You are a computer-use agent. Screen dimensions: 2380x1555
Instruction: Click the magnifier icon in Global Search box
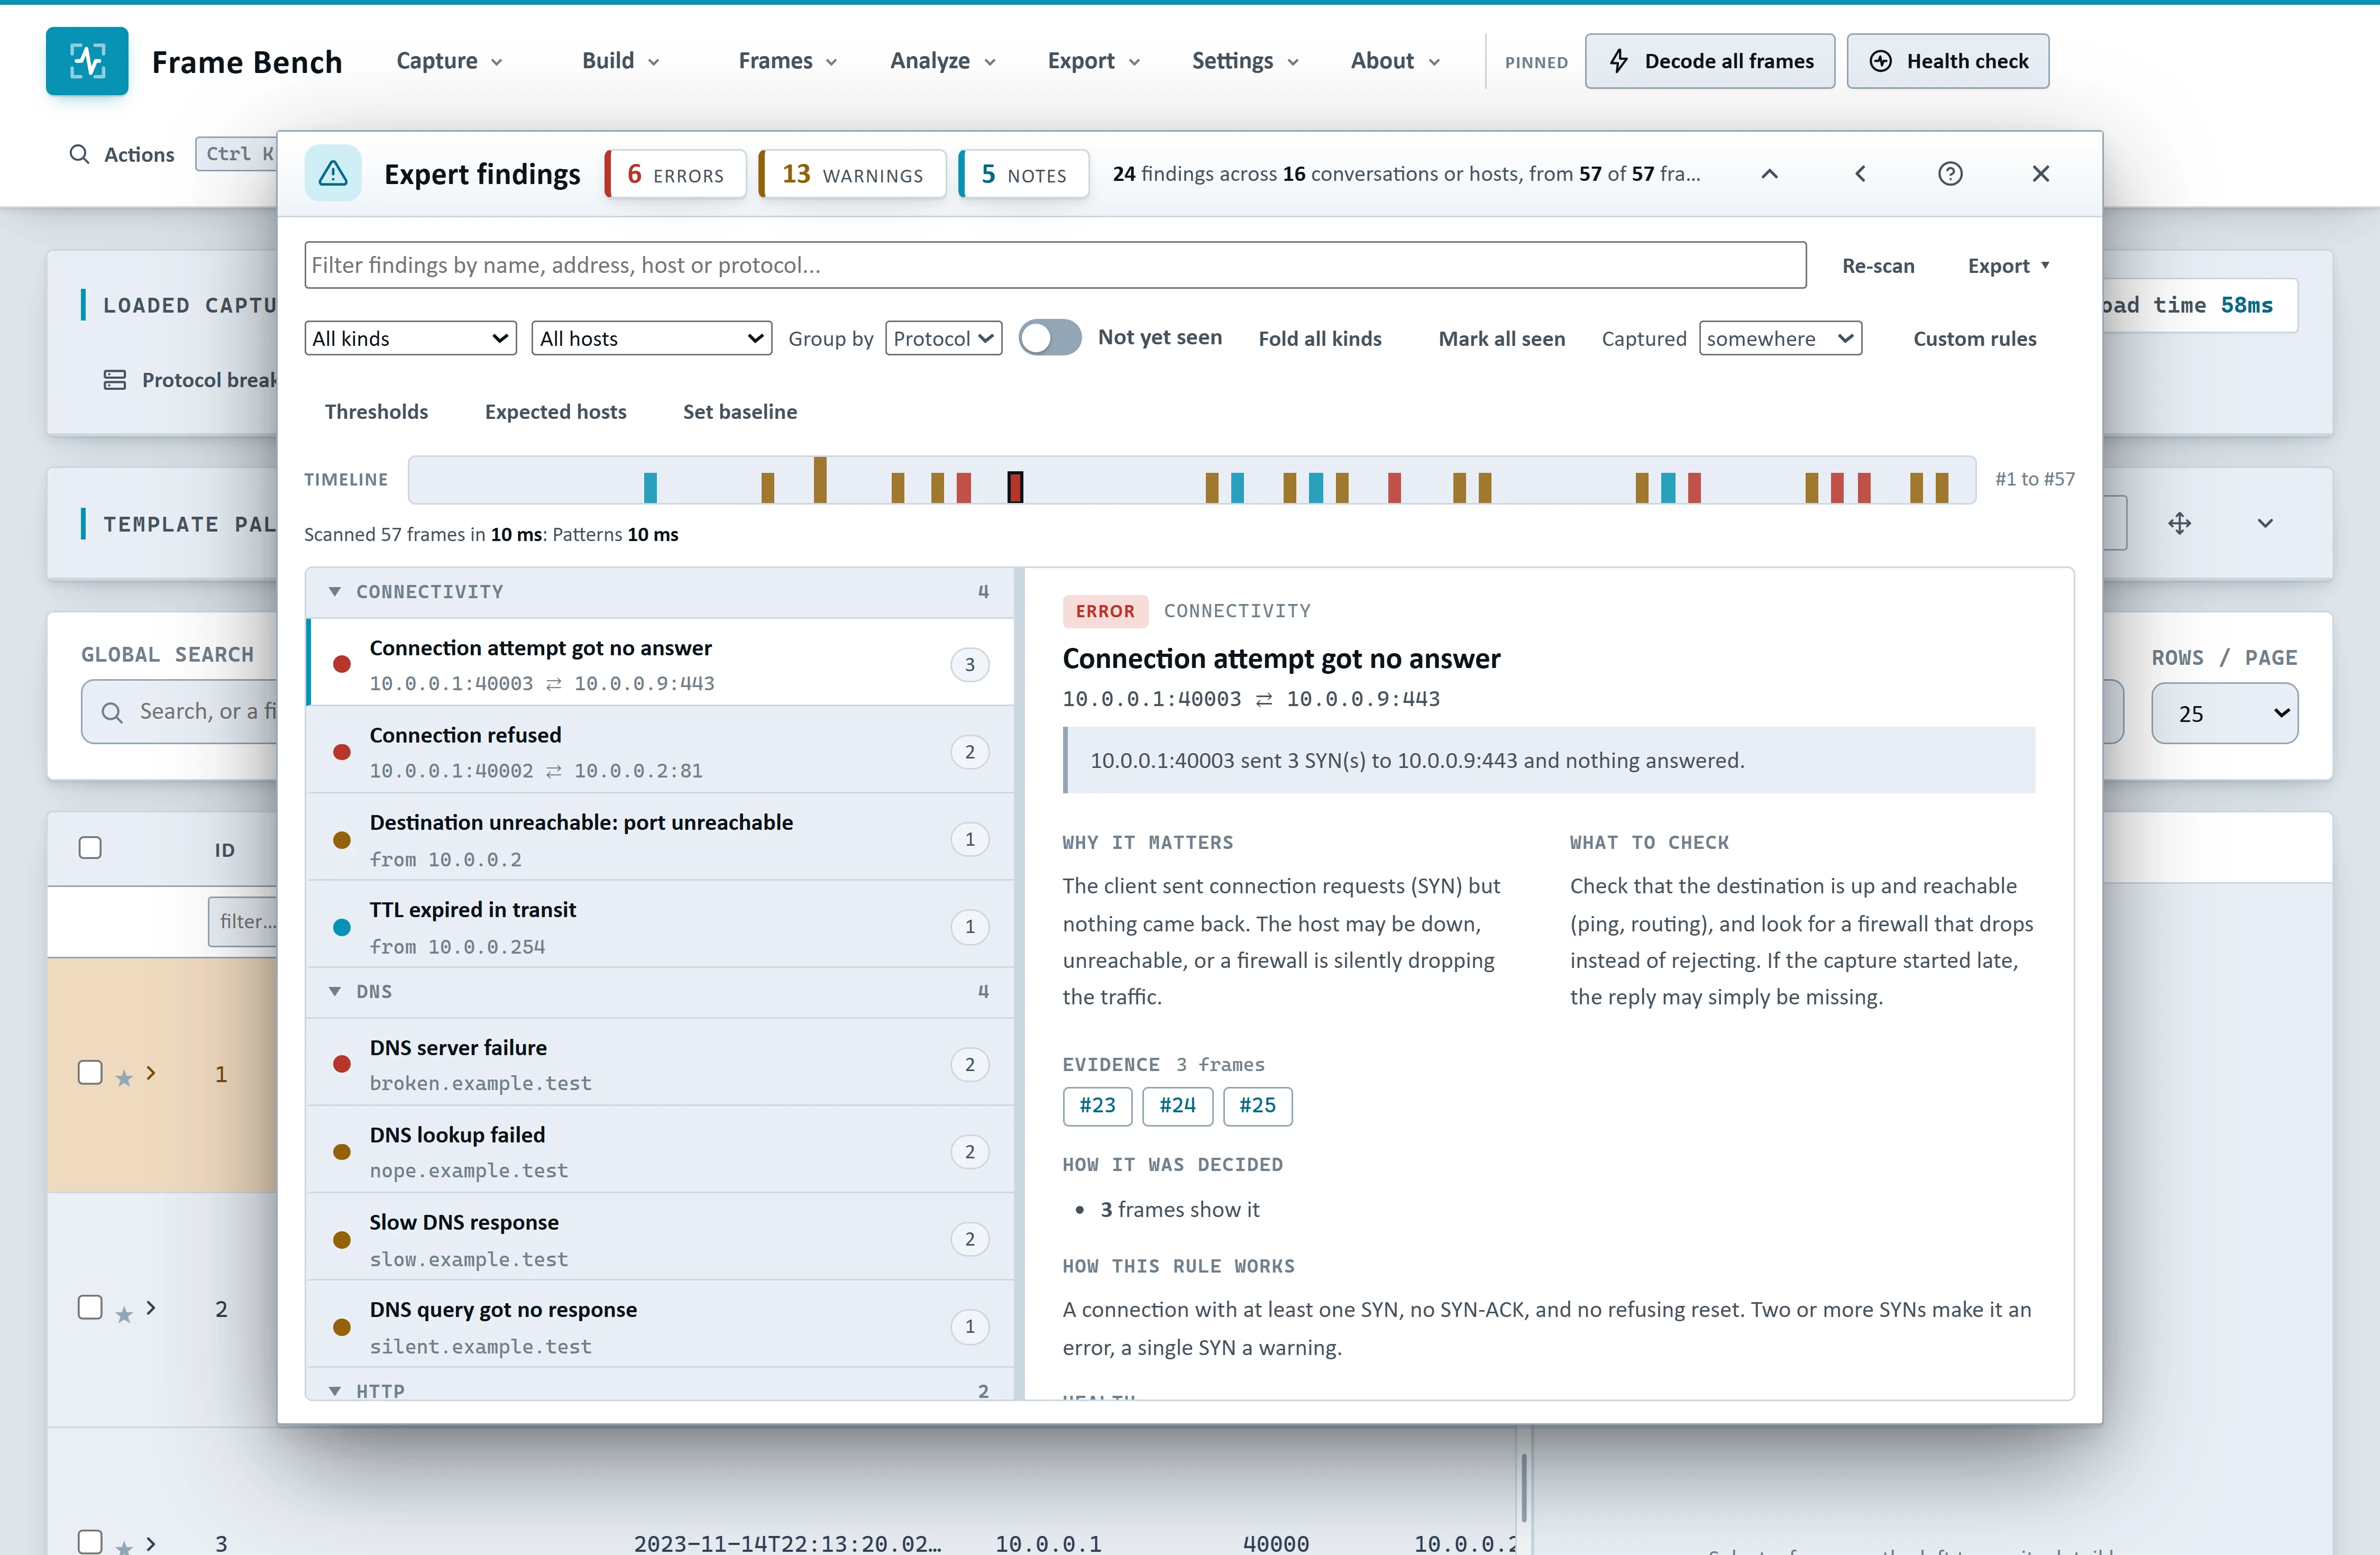(112, 712)
